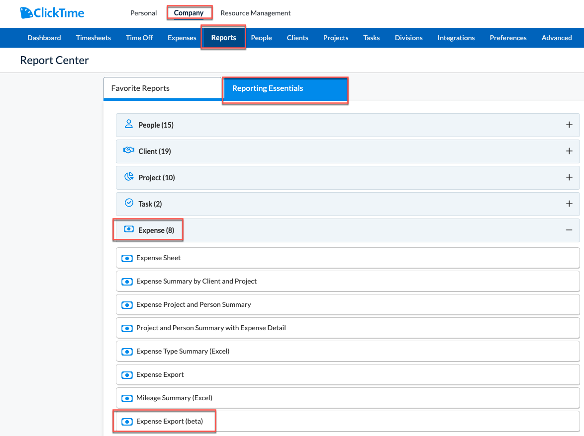Image resolution: width=584 pixels, height=436 pixels.
Task: Select the Resource Management top tab
Action: 256,13
